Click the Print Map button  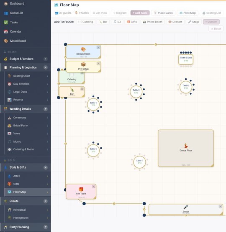187,13
